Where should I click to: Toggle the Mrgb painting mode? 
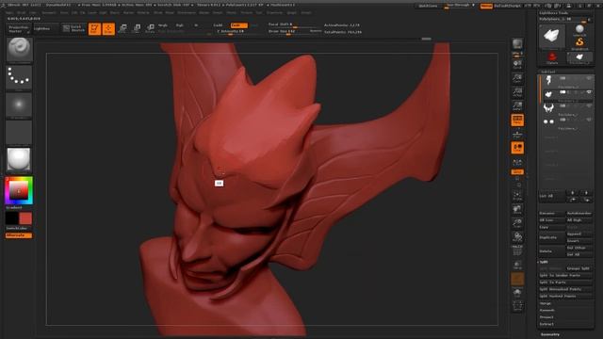tap(163, 25)
